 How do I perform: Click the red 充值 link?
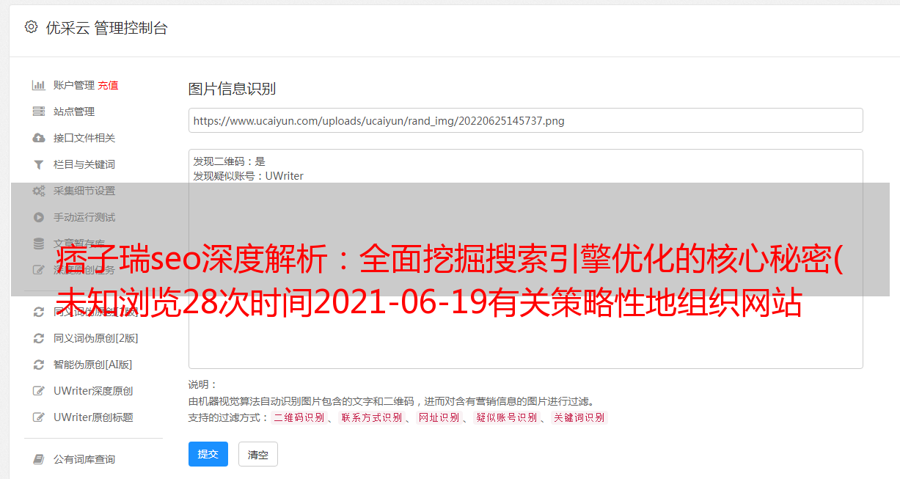point(108,85)
